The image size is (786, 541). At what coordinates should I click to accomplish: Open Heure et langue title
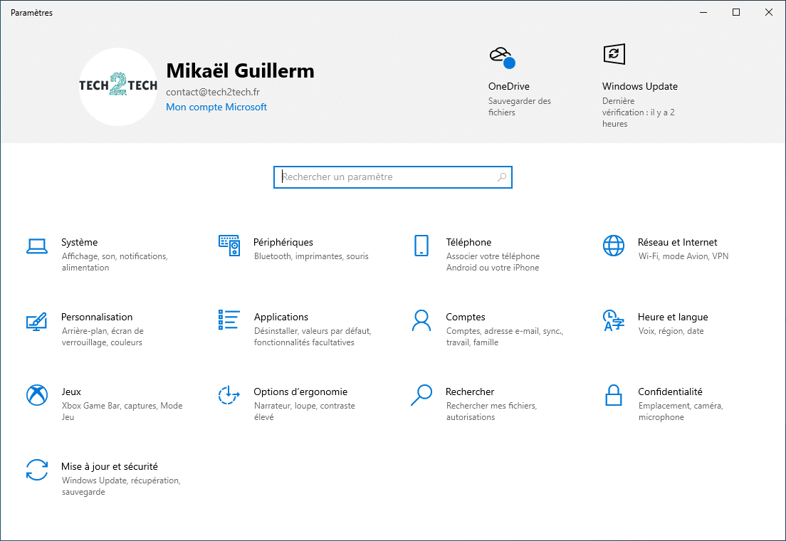[x=673, y=317]
